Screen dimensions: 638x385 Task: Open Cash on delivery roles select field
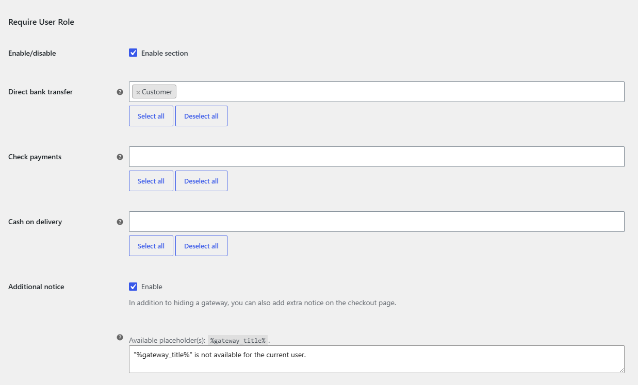377,222
